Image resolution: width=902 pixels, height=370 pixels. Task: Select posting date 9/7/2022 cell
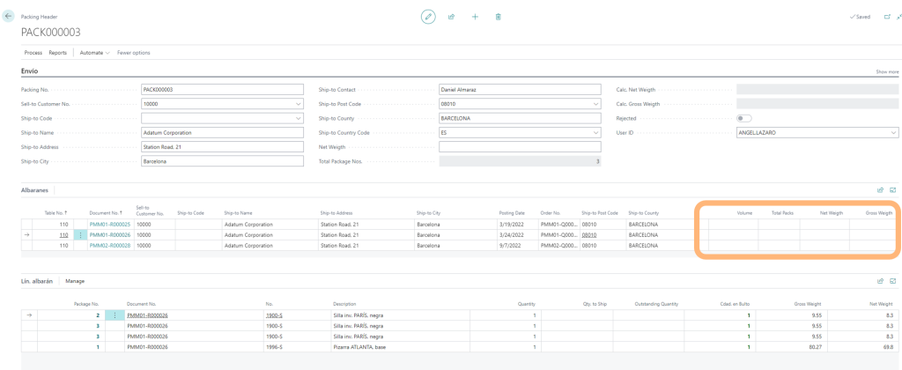[x=516, y=245]
